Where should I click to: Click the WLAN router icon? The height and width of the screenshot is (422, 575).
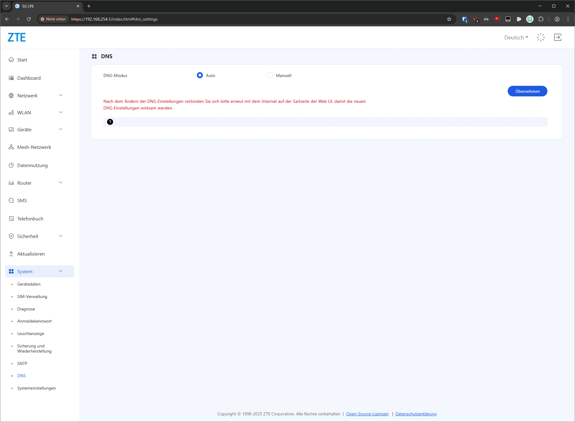pyautogui.click(x=11, y=112)
